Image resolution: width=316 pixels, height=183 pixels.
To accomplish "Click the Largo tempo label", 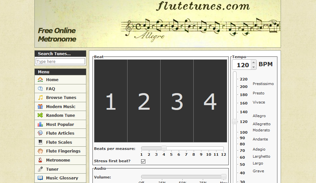I will click(x=258, y=163).
